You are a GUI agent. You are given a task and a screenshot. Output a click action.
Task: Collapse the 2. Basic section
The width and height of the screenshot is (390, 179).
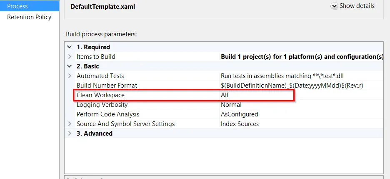tap(70, 66)
